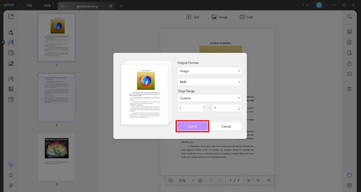Open the BMP image format dropdown
The image size is (361, 192).
[209, 82]
